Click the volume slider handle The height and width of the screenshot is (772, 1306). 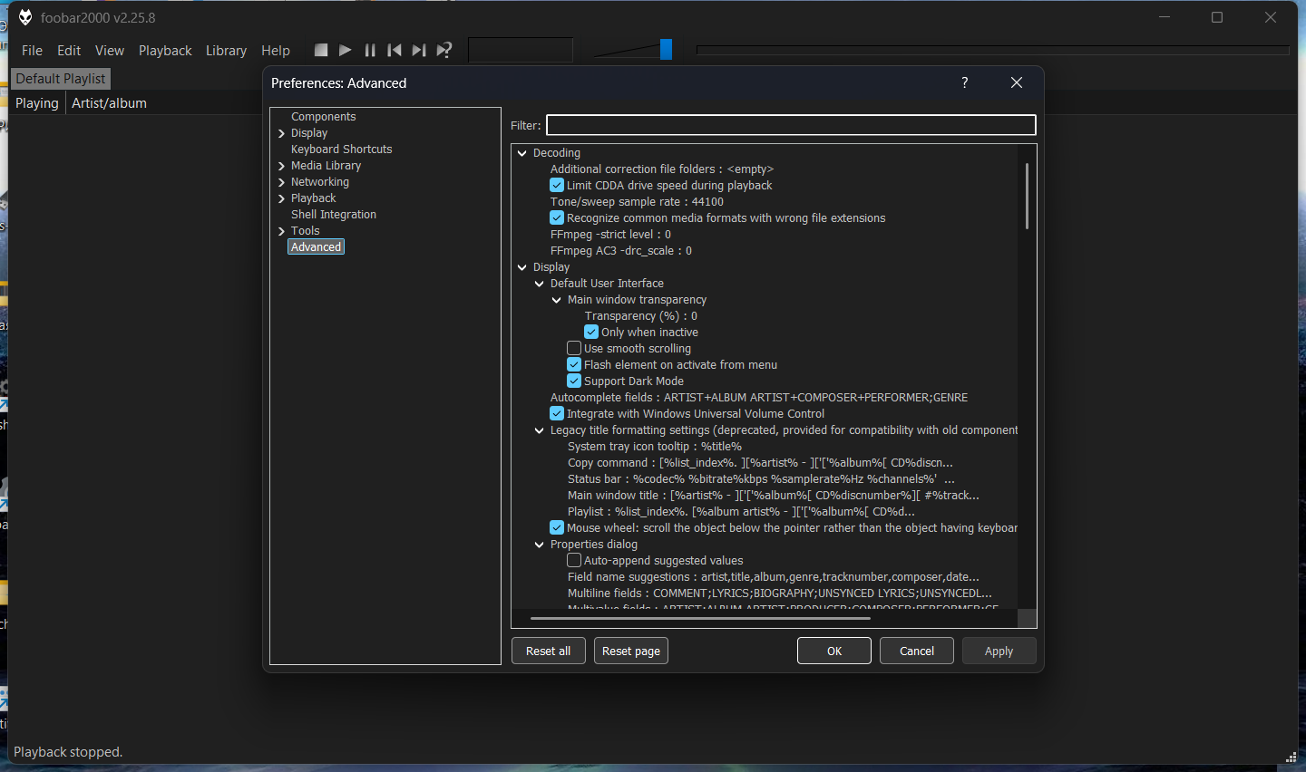666,50
